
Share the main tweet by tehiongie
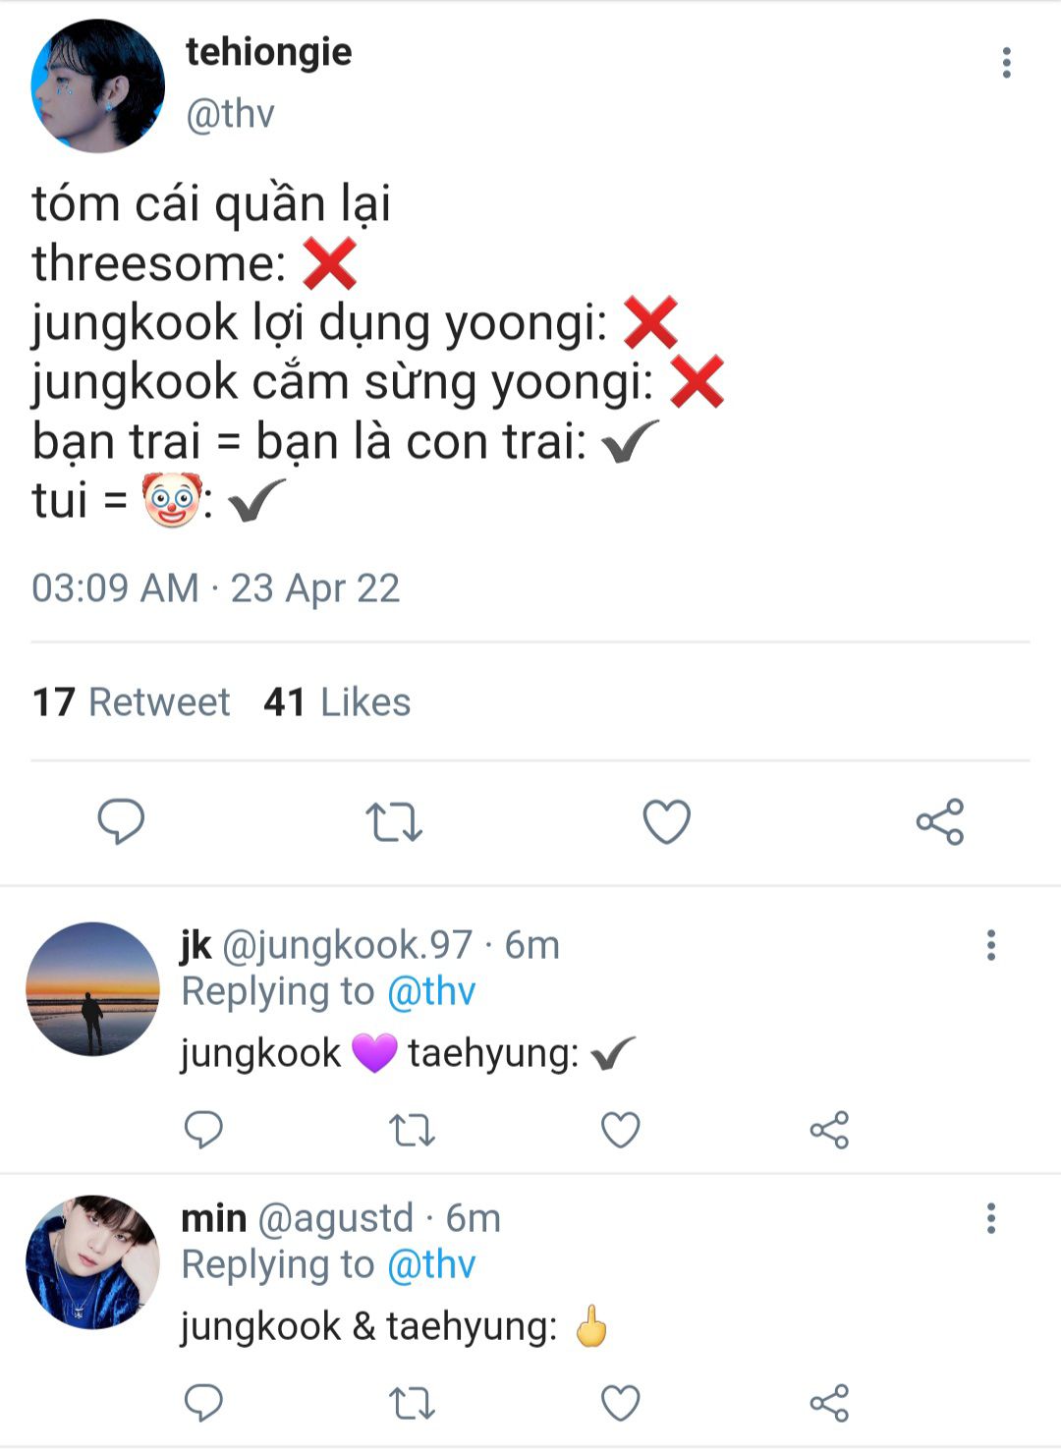pos(940,821)
